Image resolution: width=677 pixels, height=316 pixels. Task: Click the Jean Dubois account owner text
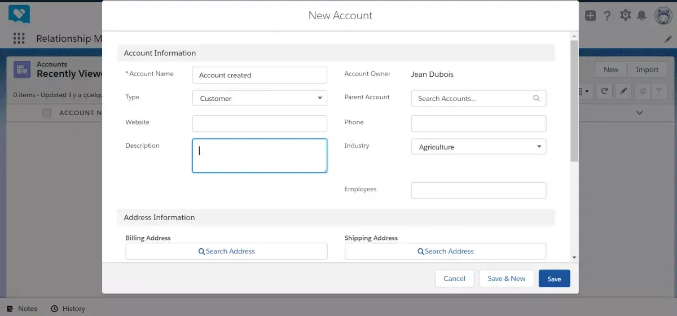point(432,74)
